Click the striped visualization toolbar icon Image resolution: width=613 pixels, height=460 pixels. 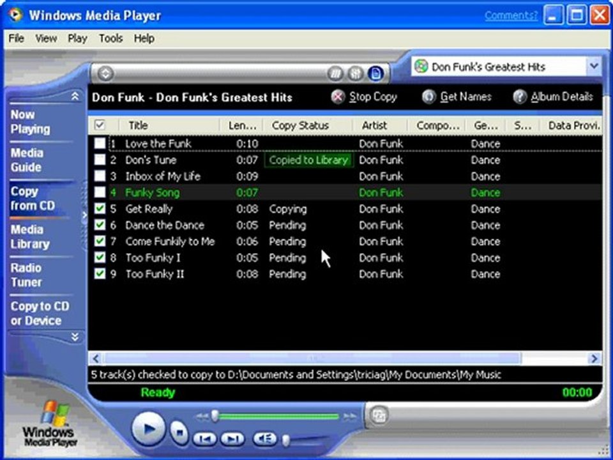point(335,73)
